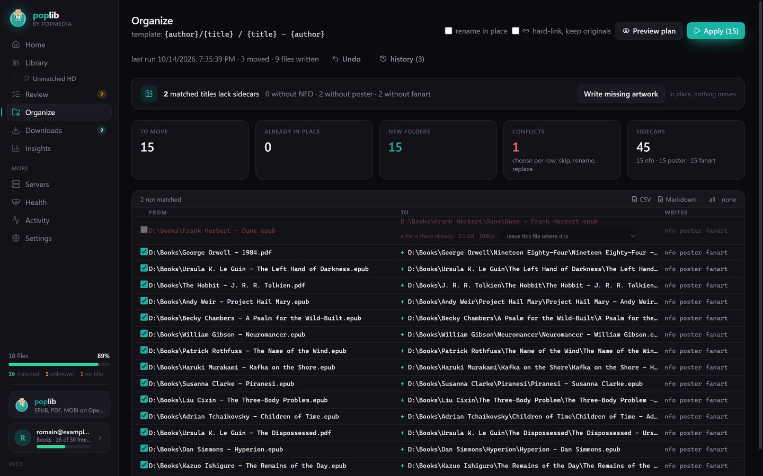The height and width of the screenshot is (476, 763).
Task: Export the plan as CSV
Action: (641, 199)
